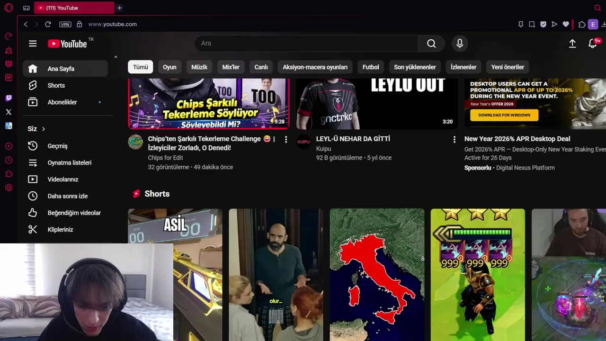Select the Müzik filter chip
This screenshot has width=606, height=341.
tap(199, 67)
